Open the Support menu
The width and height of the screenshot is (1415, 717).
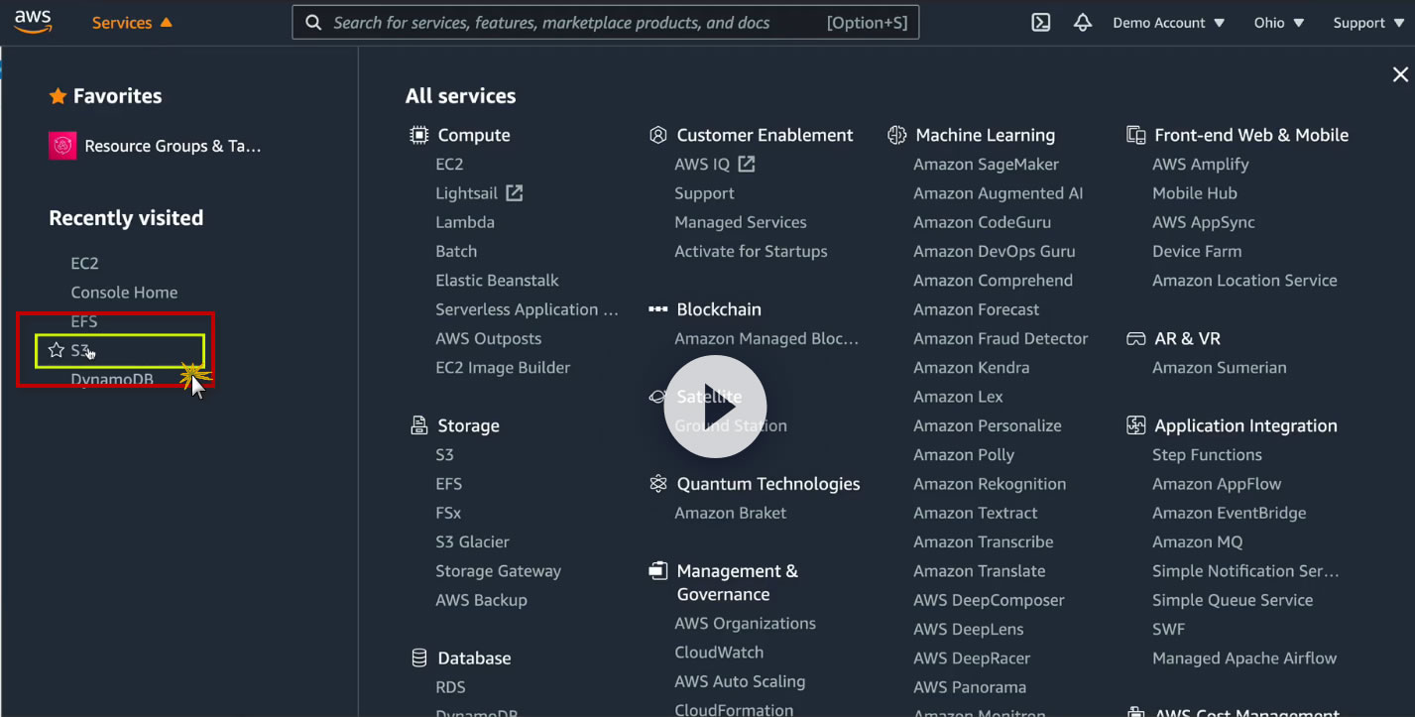click(x=1368, y=23)
